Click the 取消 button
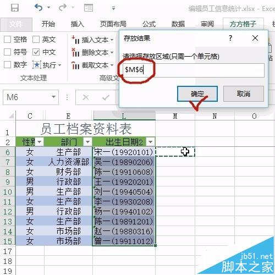The image size is (275, 275). pyautogui.click(x=244, y=94)
